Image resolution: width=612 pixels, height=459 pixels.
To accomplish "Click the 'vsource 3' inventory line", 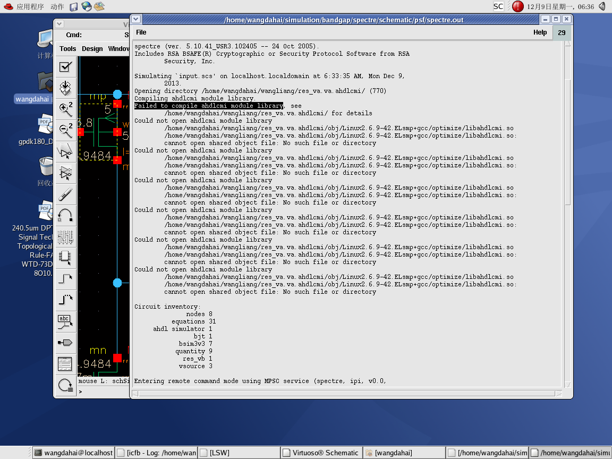I will point(195,366).
